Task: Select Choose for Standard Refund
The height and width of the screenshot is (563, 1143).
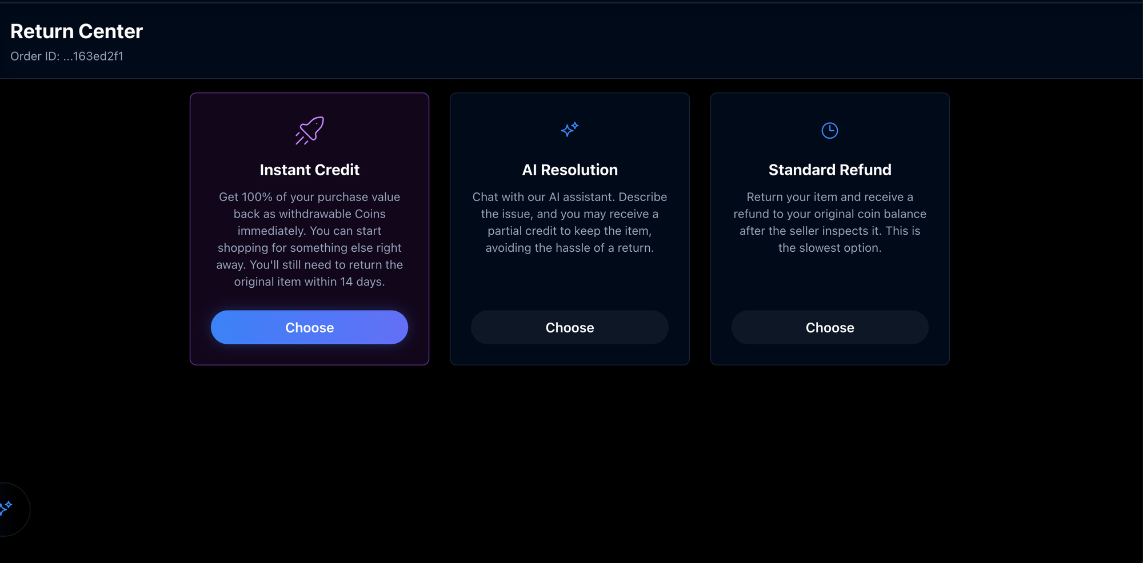Action: click(x=830, y=327)
